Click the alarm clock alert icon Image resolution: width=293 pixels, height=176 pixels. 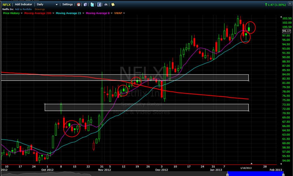pos(79,4)
